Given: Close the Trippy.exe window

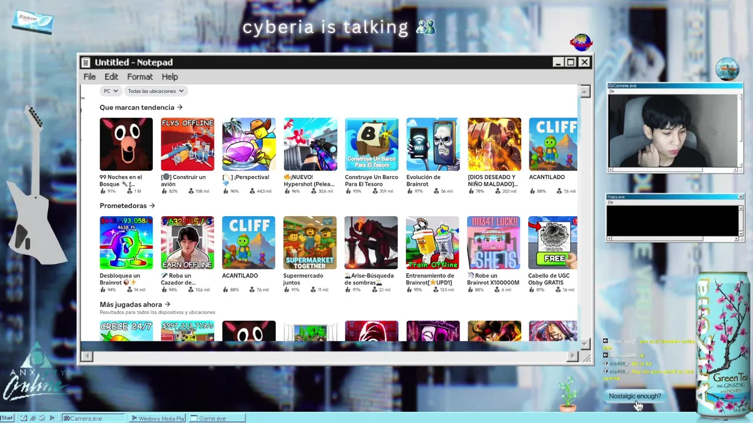Looking at the screenshot, I should coord(740,197).
